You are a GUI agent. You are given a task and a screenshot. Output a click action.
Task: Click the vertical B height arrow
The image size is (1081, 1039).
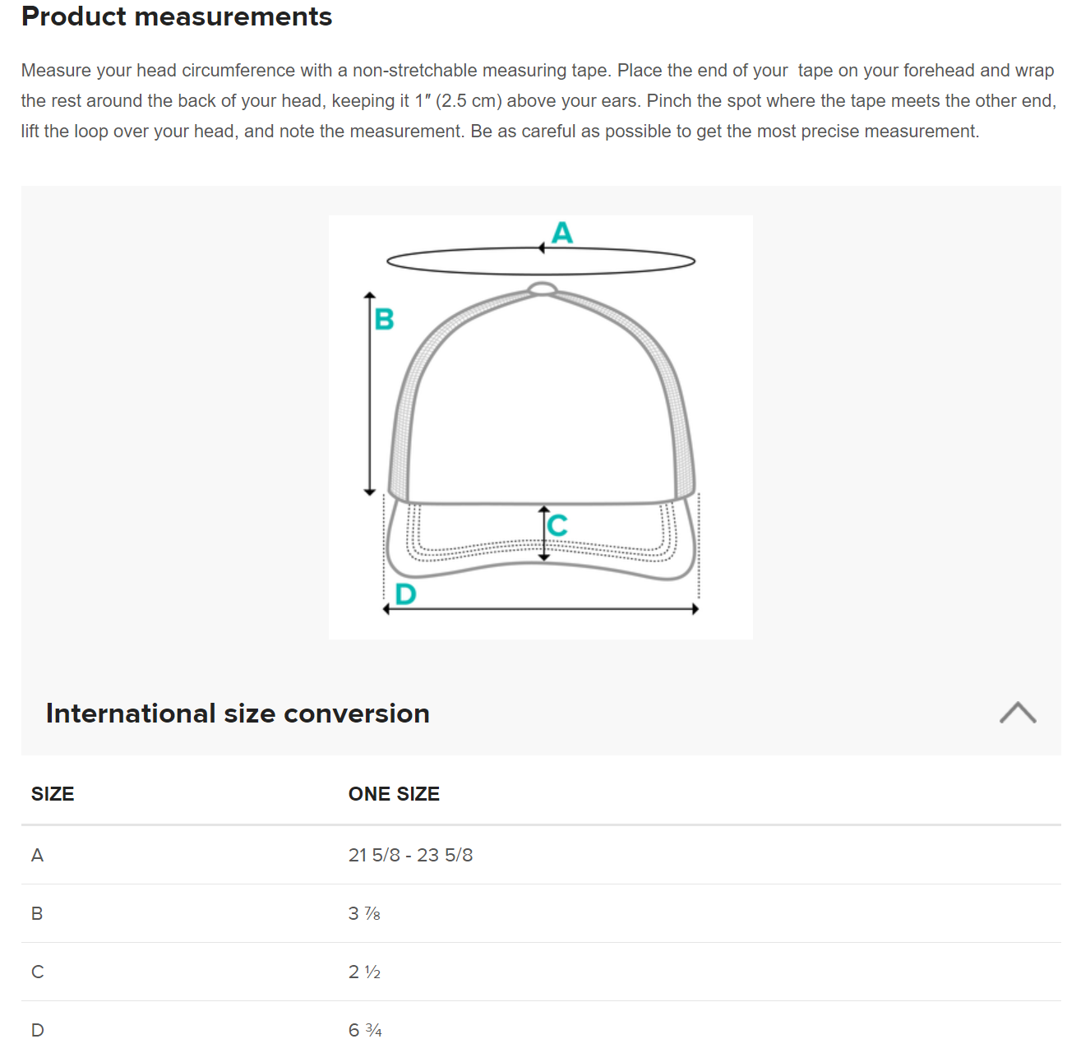[x=370, y=394]
